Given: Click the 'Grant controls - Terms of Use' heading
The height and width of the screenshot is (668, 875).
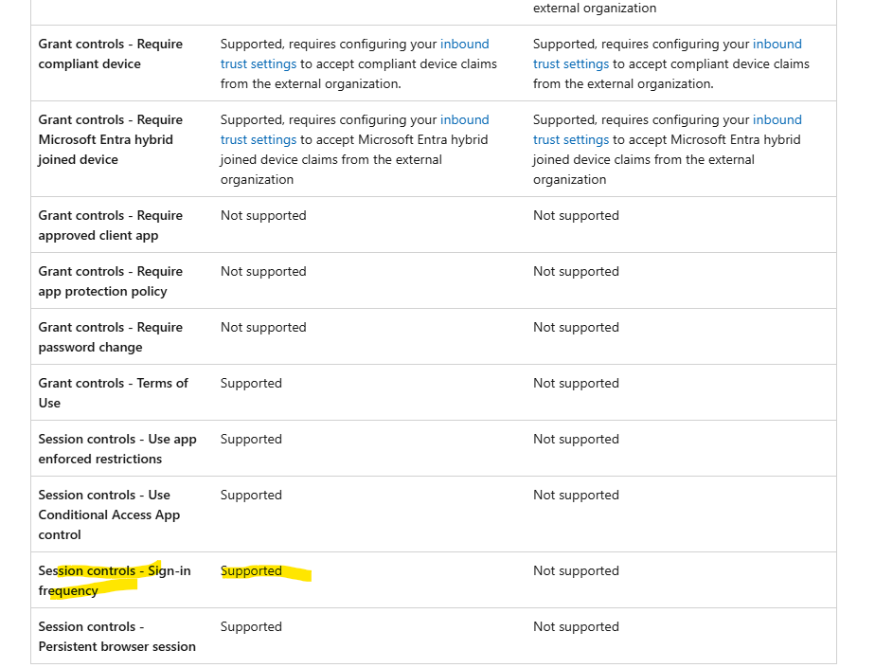Looking at the screenshot, I should (x=114, y=393).
